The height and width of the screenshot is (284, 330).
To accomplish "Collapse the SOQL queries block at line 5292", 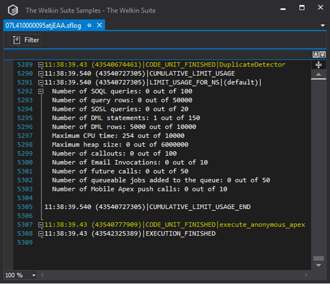I will 41,91.
